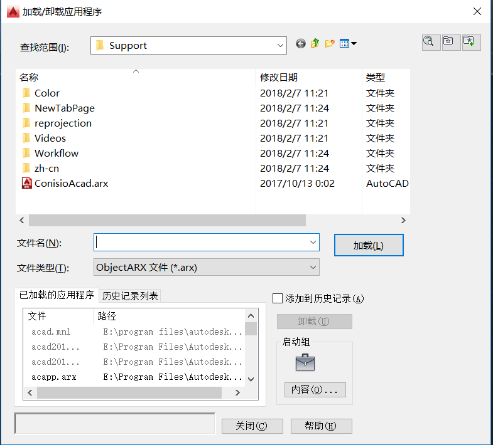Click the Workflow folder name

(57, 153)
